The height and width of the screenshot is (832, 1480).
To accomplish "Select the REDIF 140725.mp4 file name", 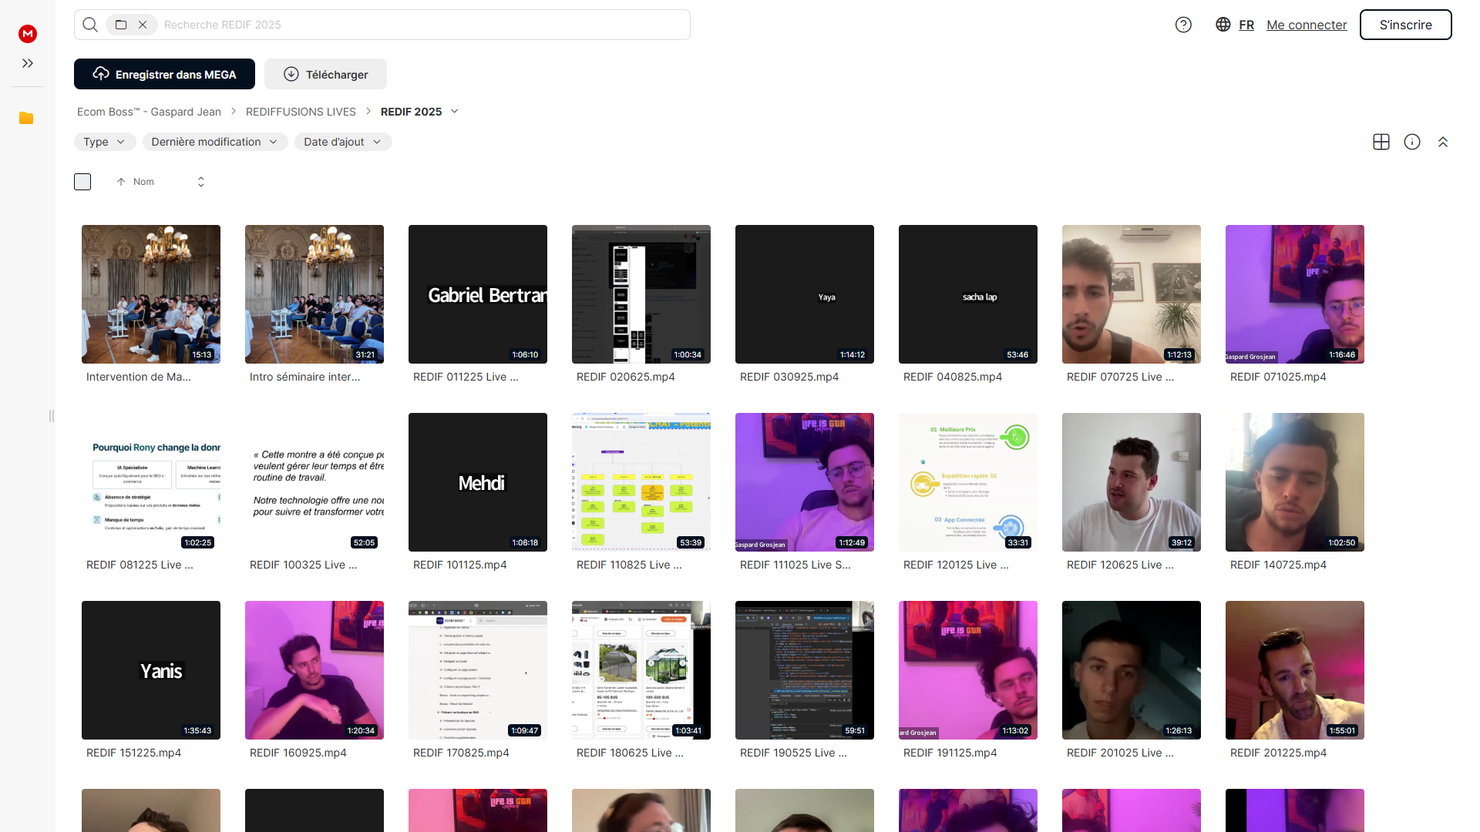I will point(1278,565).
